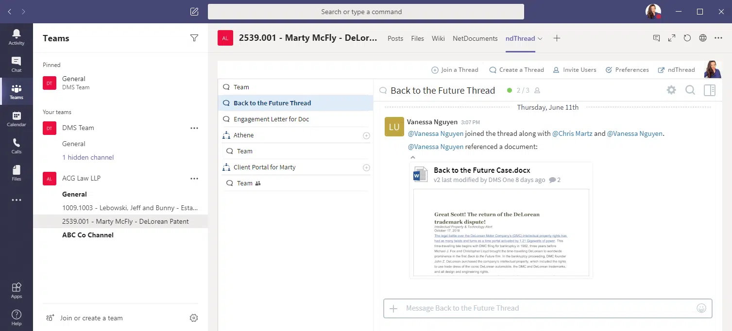Open the Calls icon in sidebar
The height and width of the screenshot is (331, 732).
(x=16, y=146)
